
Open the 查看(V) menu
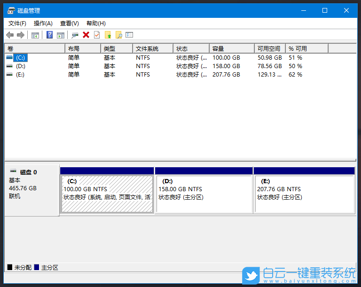point(69,23)
